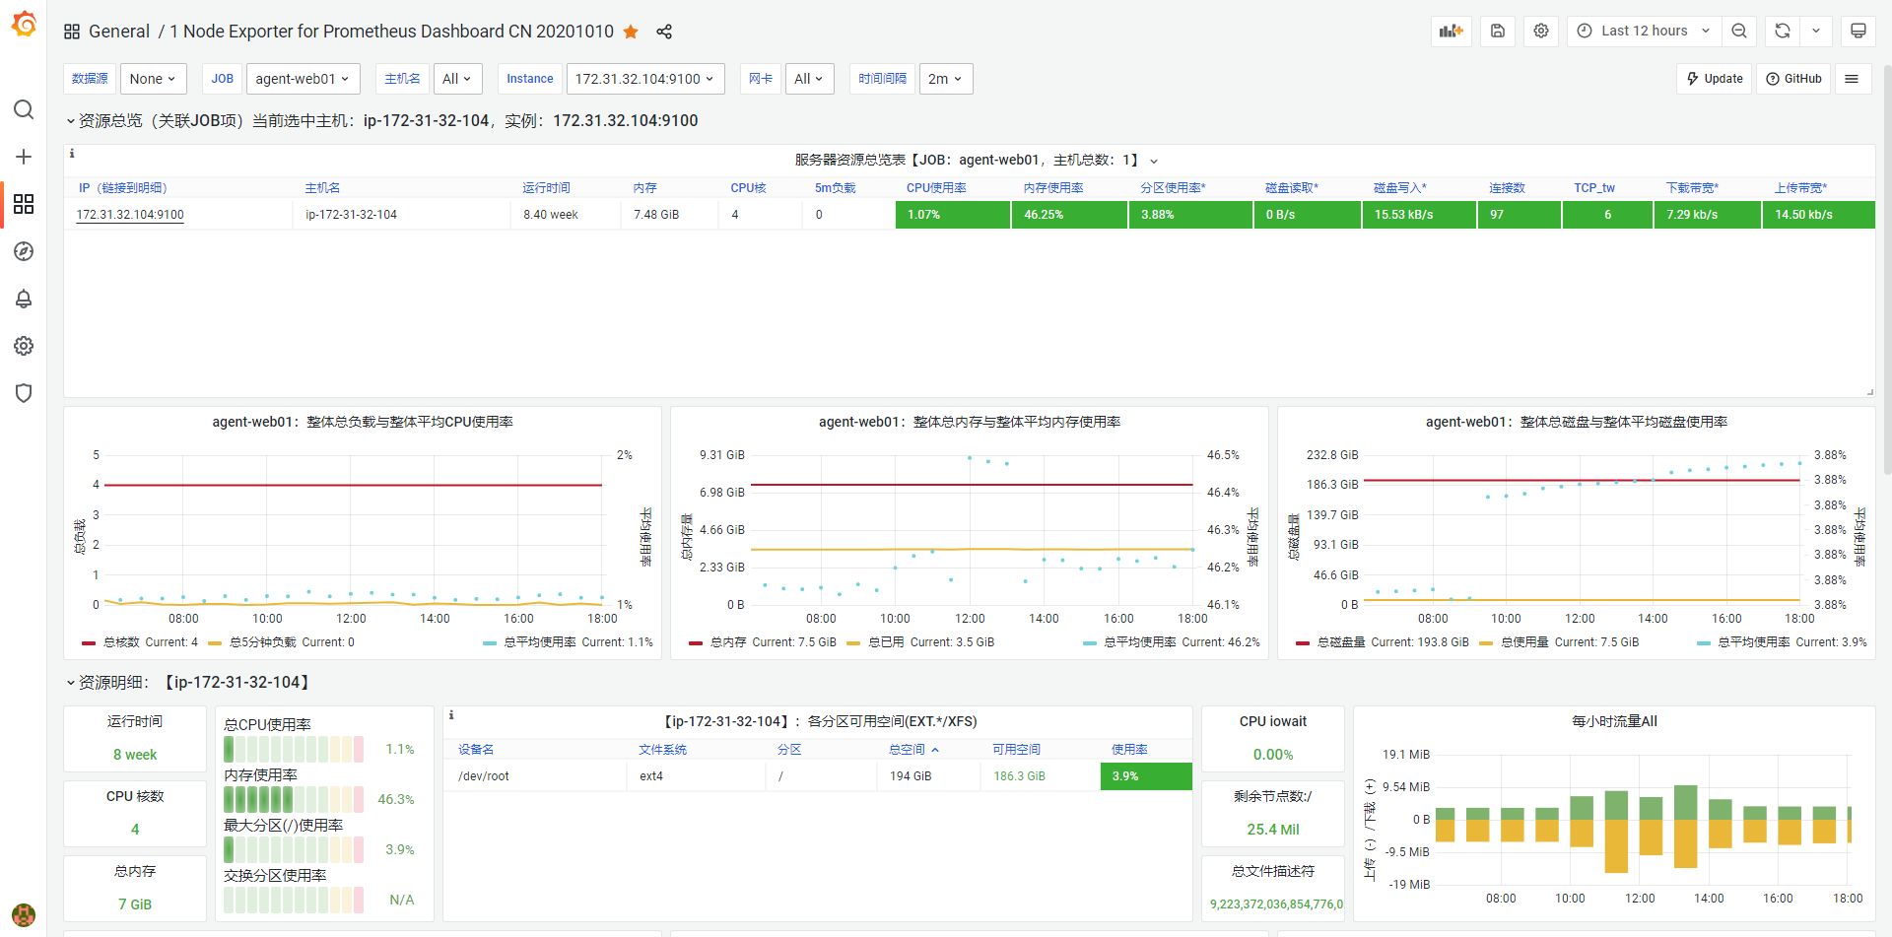The image size is (1892, 937).
Task: Open the Explore compass icon in sidebar
Action: 24,251
